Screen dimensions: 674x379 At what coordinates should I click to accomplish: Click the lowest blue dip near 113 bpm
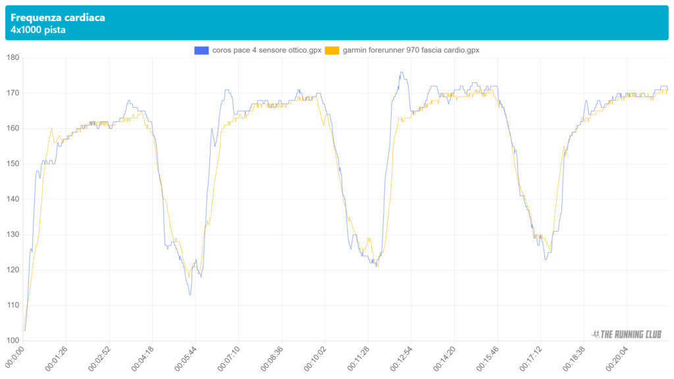pyautogui.click(x=190, y=294)
